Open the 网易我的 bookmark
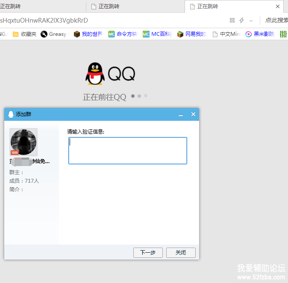The width and height of the screenshot is (288, 283). click(x=191, y=34)
